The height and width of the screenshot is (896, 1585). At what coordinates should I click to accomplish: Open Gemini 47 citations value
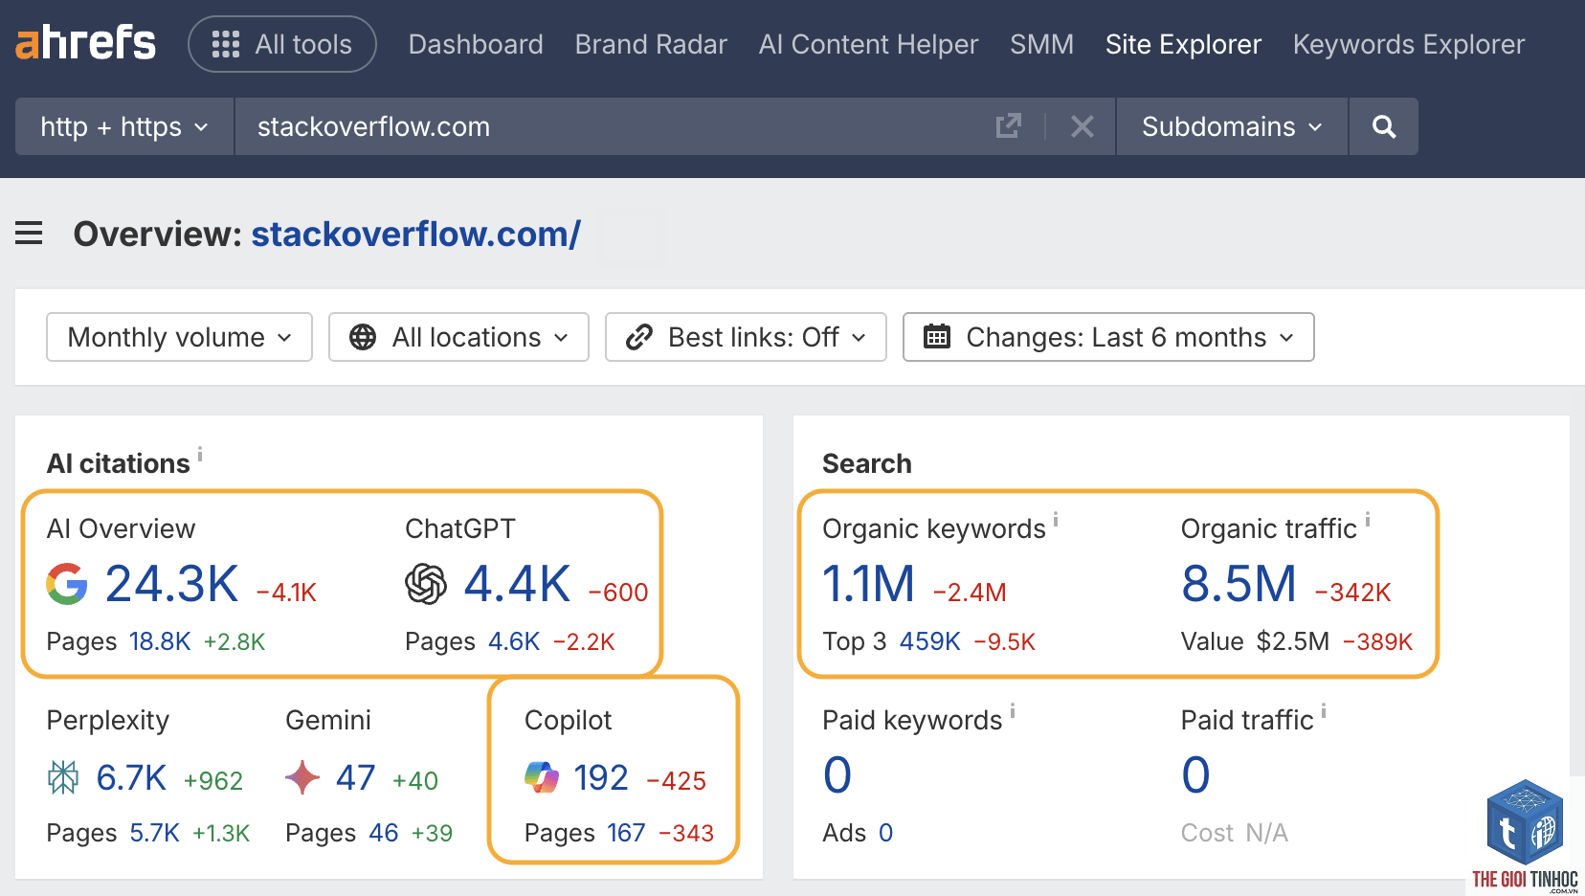355,778
